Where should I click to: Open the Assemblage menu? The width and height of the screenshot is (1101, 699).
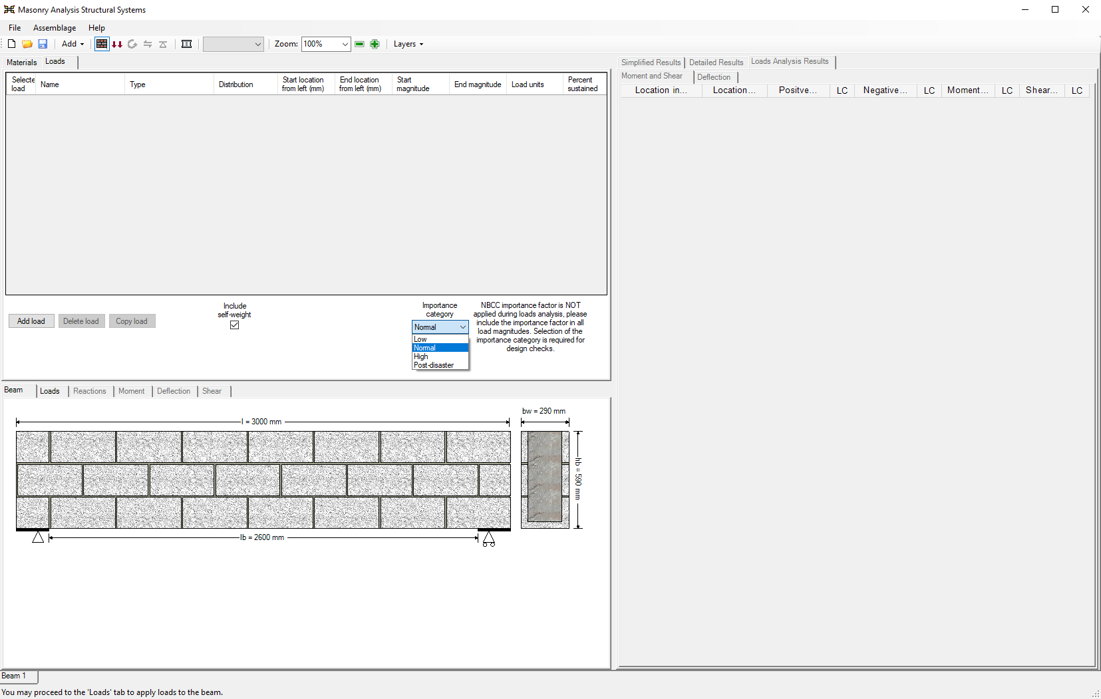[x=55, y=28]
